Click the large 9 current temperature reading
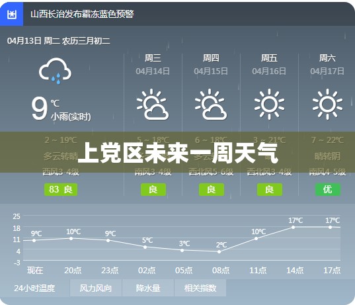The height and width of the screenshot is (305, 355). (40, 109)
